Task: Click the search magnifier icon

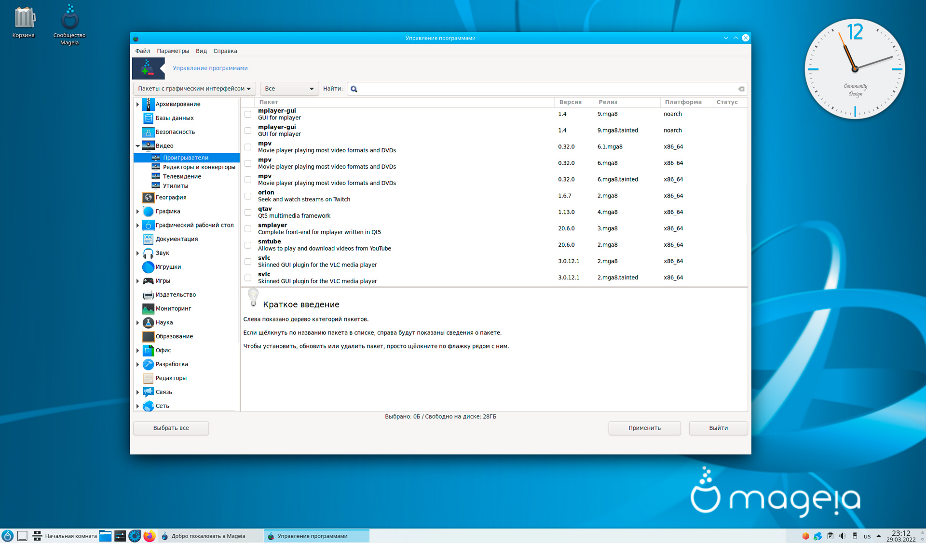Action: pyautogui.click(x=354, y=89)
